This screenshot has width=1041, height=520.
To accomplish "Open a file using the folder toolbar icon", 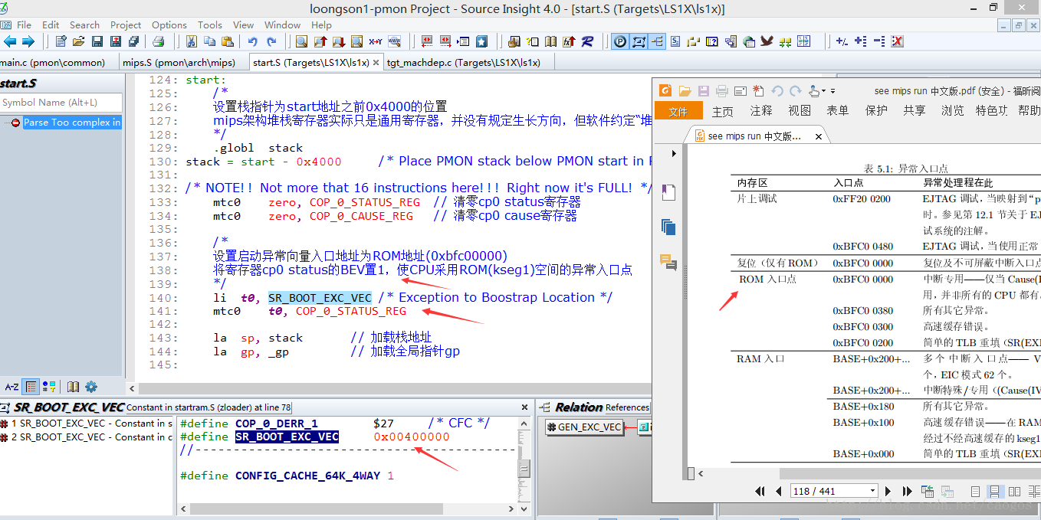I will point(78,41).
